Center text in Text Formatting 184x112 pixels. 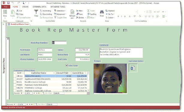coord(149,16)
